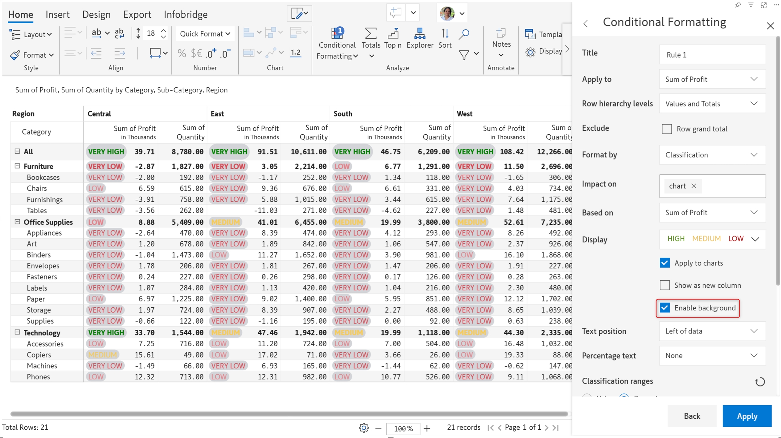The image size is (781, 438).
Task: Open the Export tab
Action: [x=137, y=14]
